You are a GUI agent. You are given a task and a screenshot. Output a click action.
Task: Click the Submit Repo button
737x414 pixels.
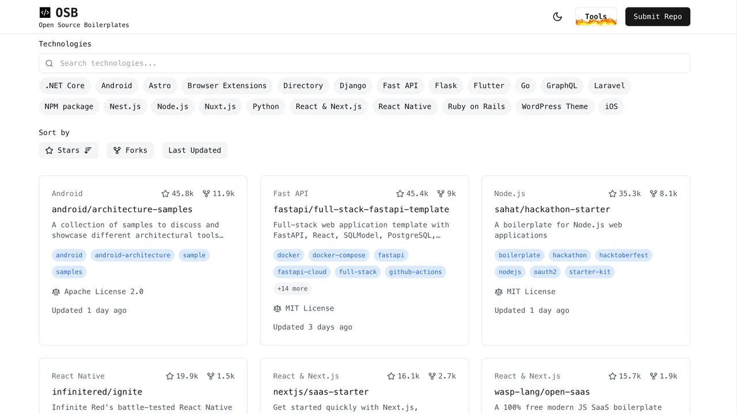pos(658,17)
